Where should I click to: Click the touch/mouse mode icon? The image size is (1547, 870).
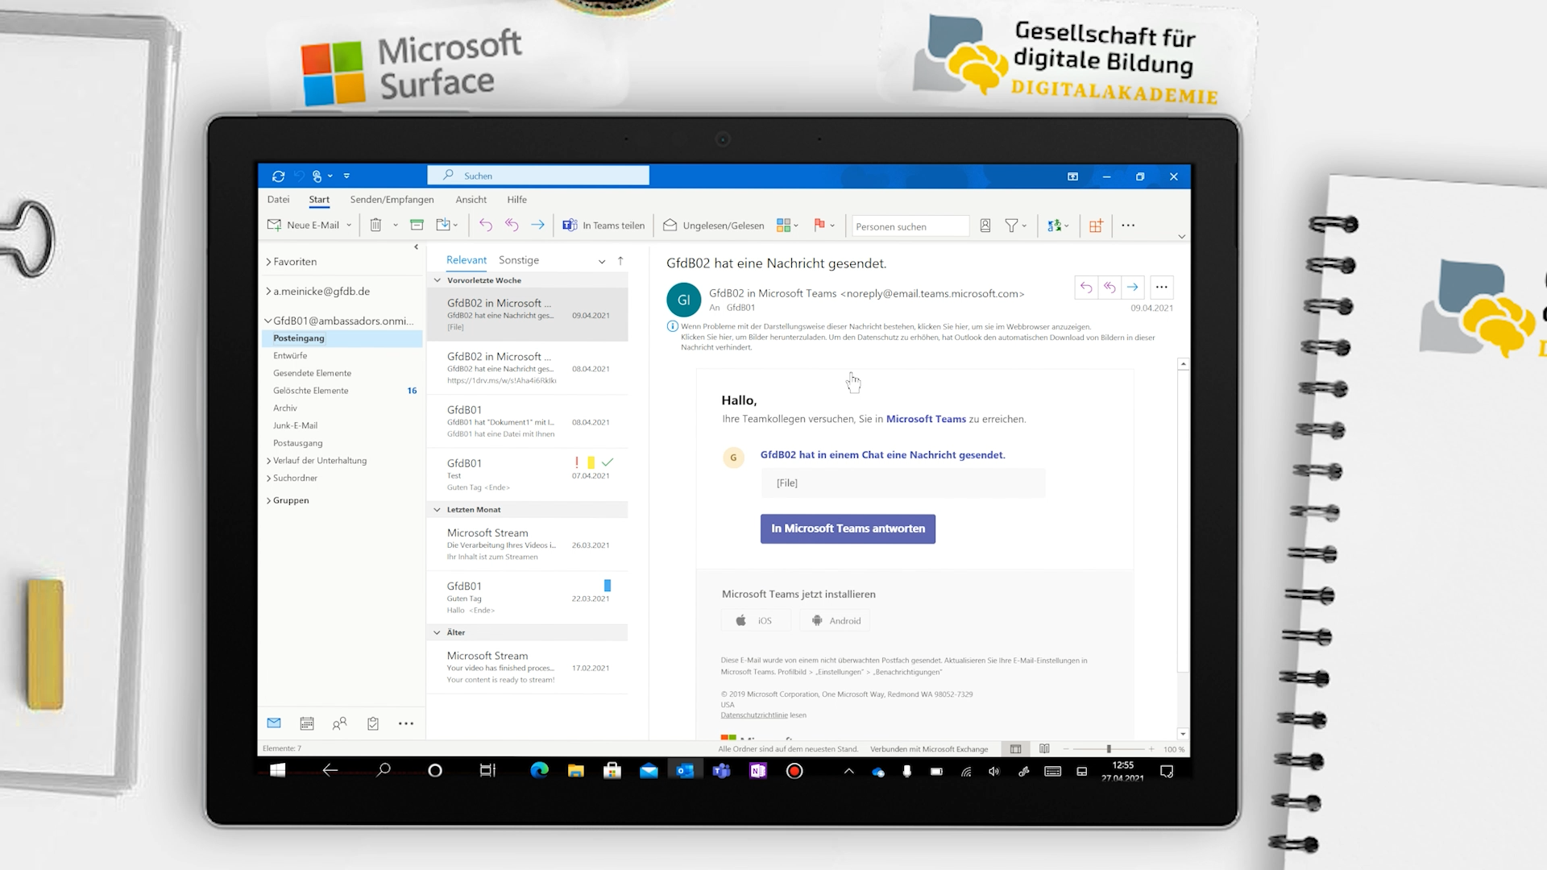[x=317, y=176]
